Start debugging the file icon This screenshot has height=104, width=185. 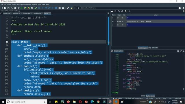39,8
